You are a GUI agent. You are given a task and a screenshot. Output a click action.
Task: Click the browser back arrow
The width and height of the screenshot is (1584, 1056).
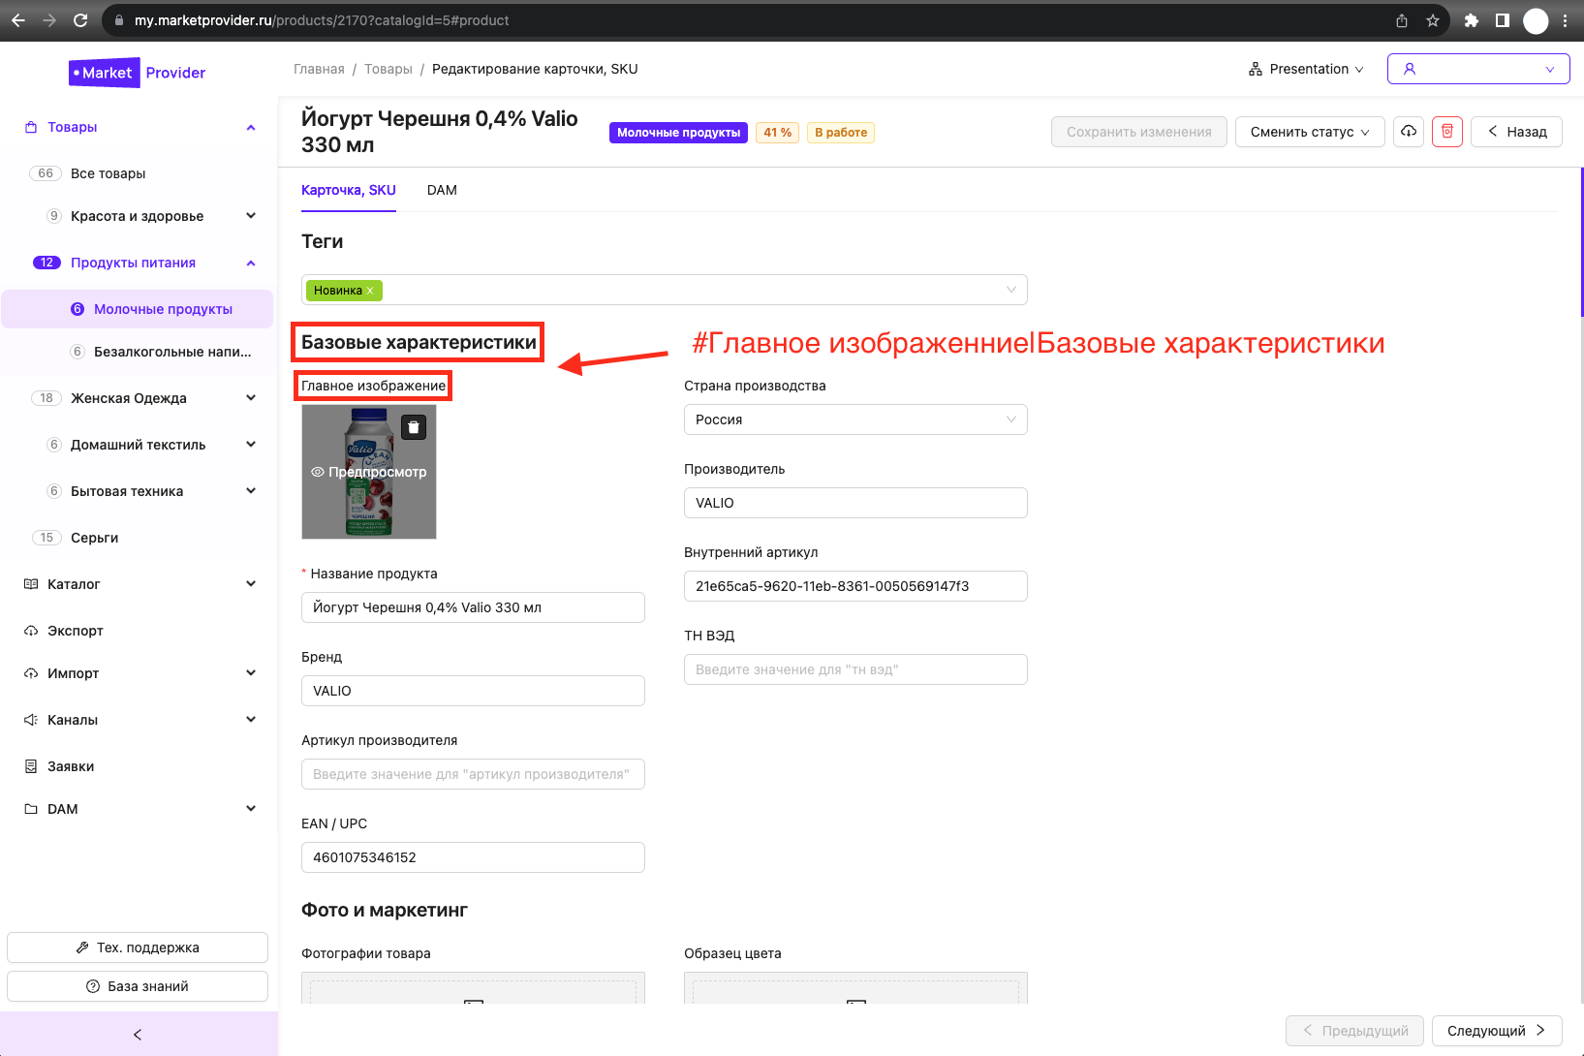pos(18,20)
